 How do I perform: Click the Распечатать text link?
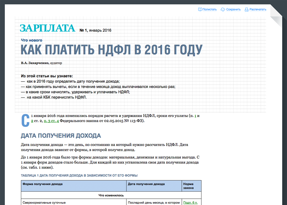258,9
